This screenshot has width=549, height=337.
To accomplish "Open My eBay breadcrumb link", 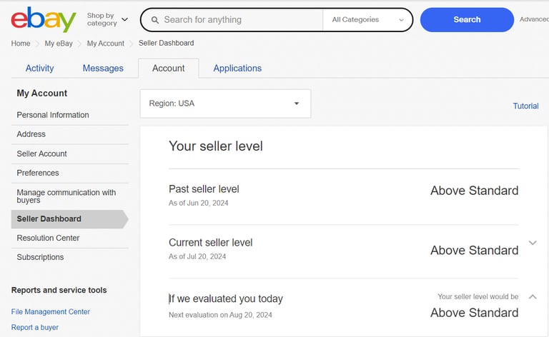I will pyautogui.click(x=59, y=44).
